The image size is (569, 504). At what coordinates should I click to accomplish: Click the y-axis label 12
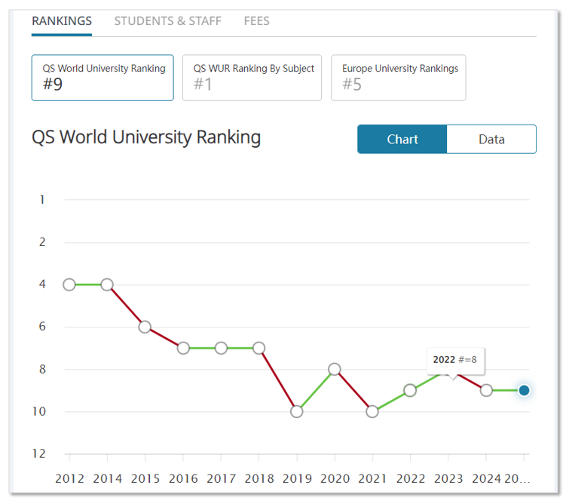tap(39, 454)
